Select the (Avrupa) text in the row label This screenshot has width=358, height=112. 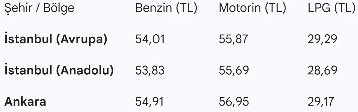[82, 39]
